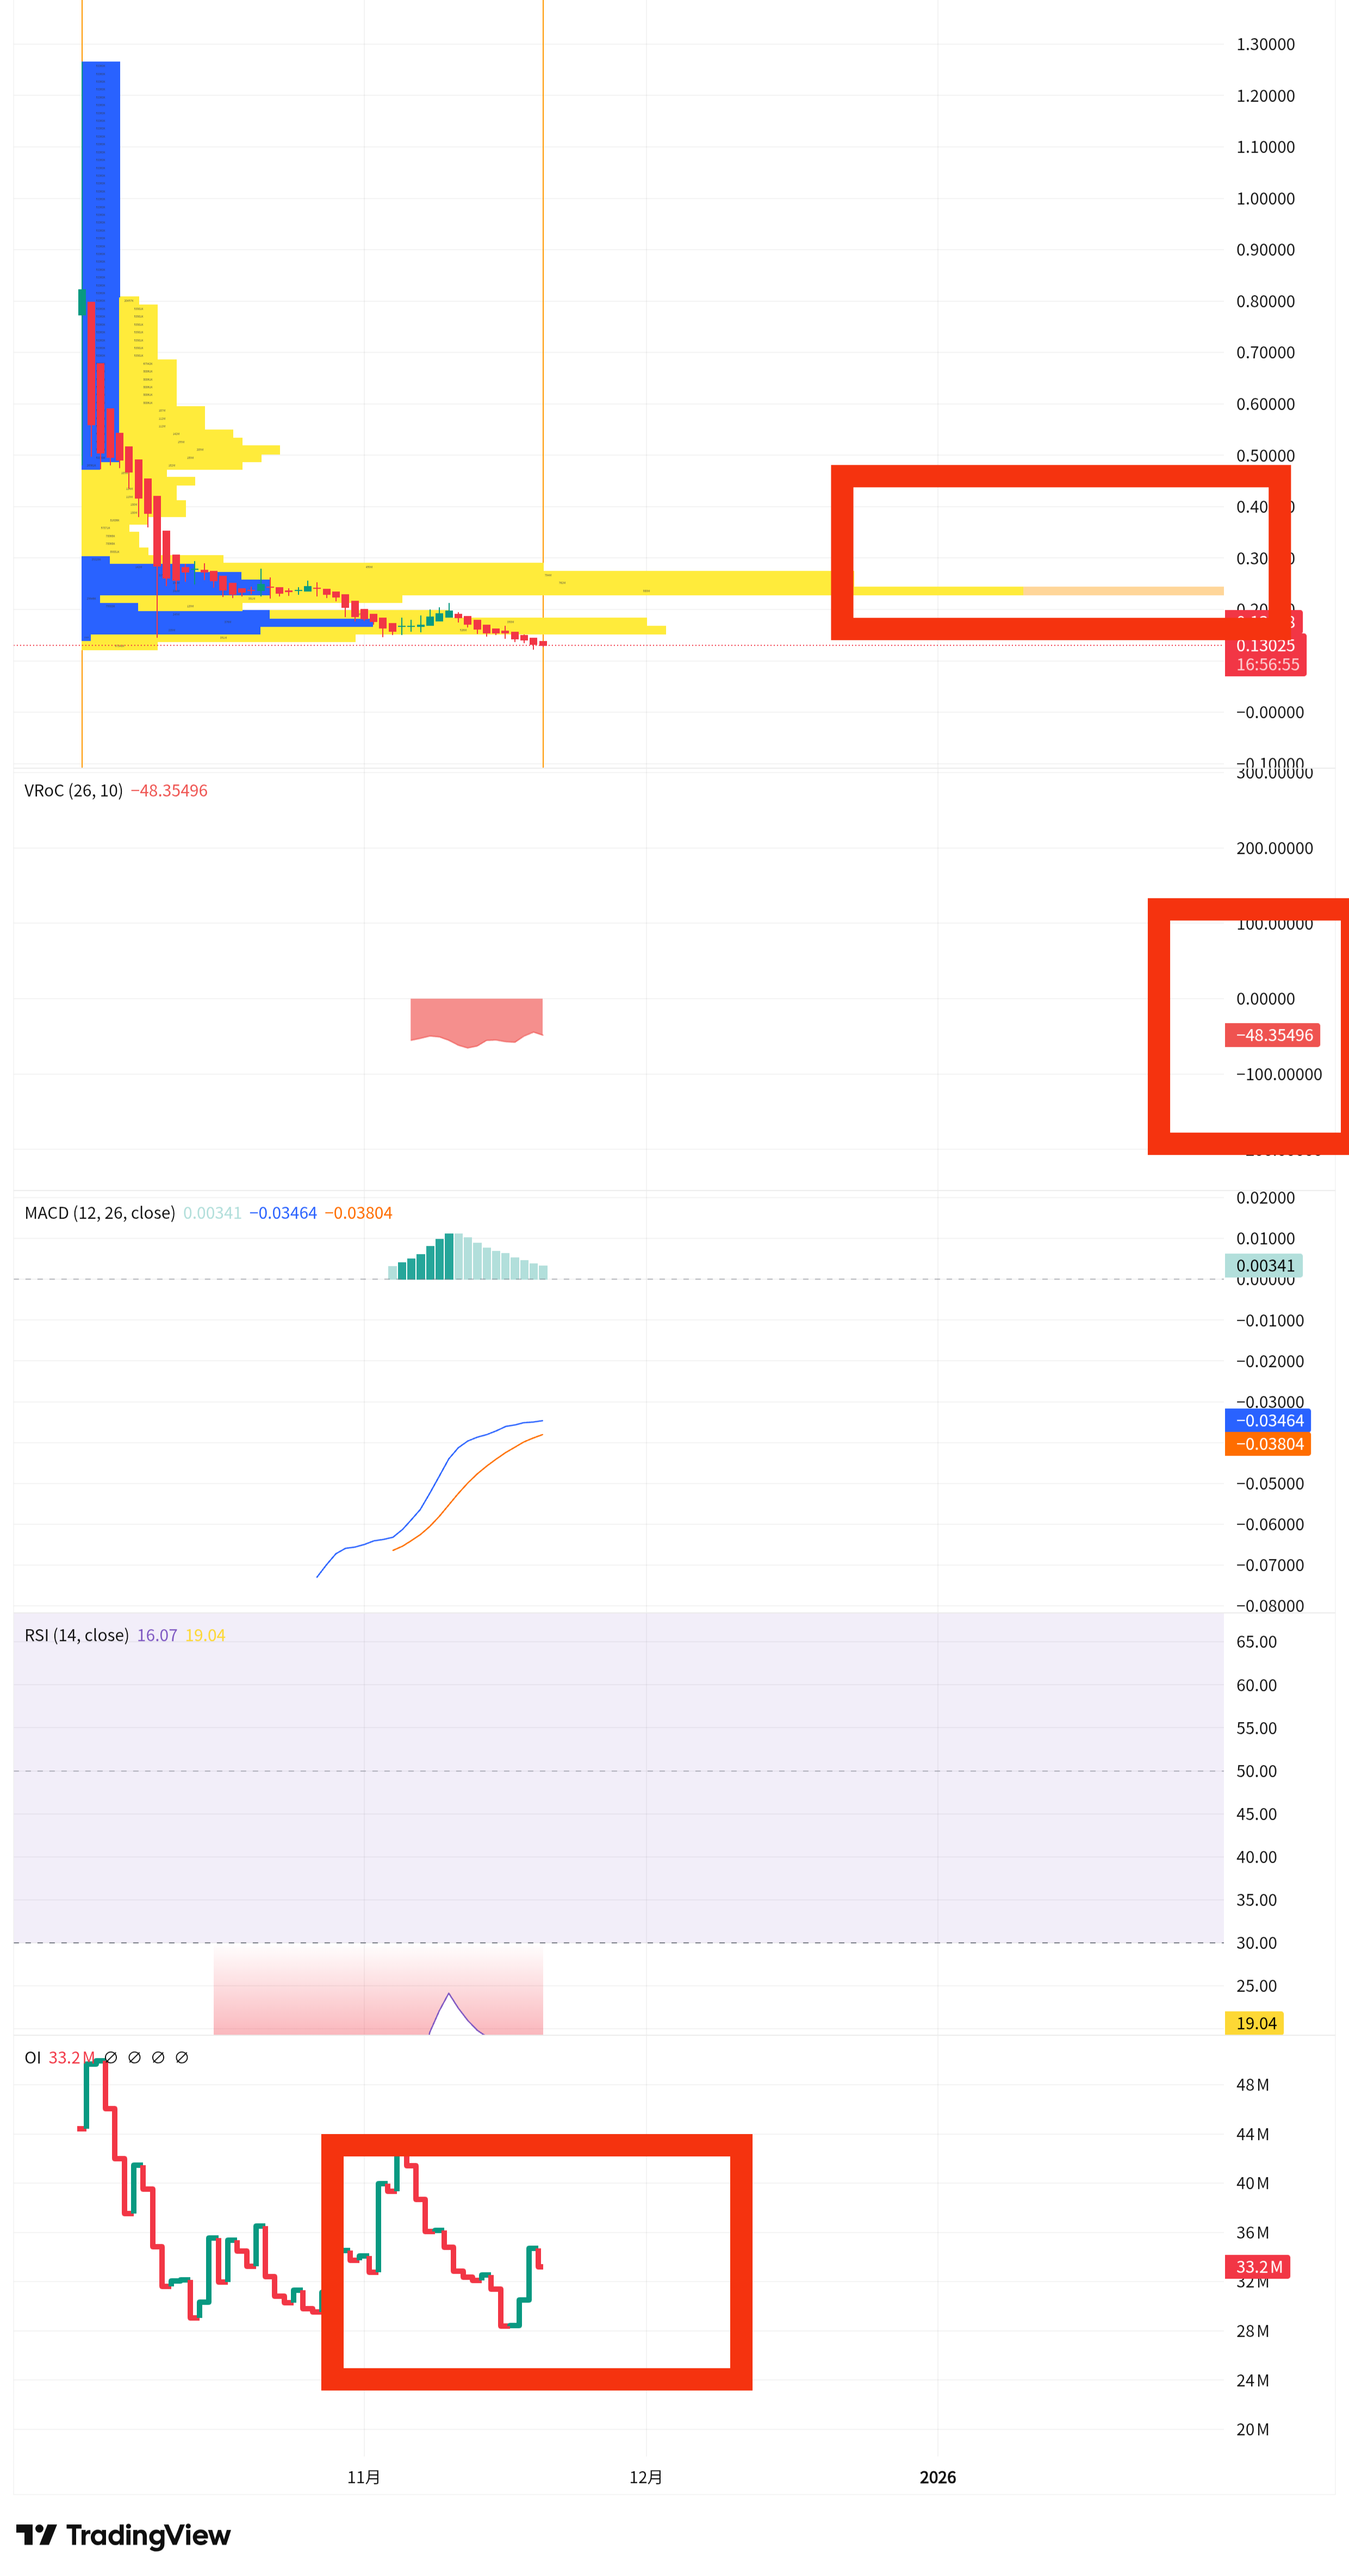Click the first null symbol after OI
The height and width of the screenshot is (2576, 1349).
[111, 2057]
